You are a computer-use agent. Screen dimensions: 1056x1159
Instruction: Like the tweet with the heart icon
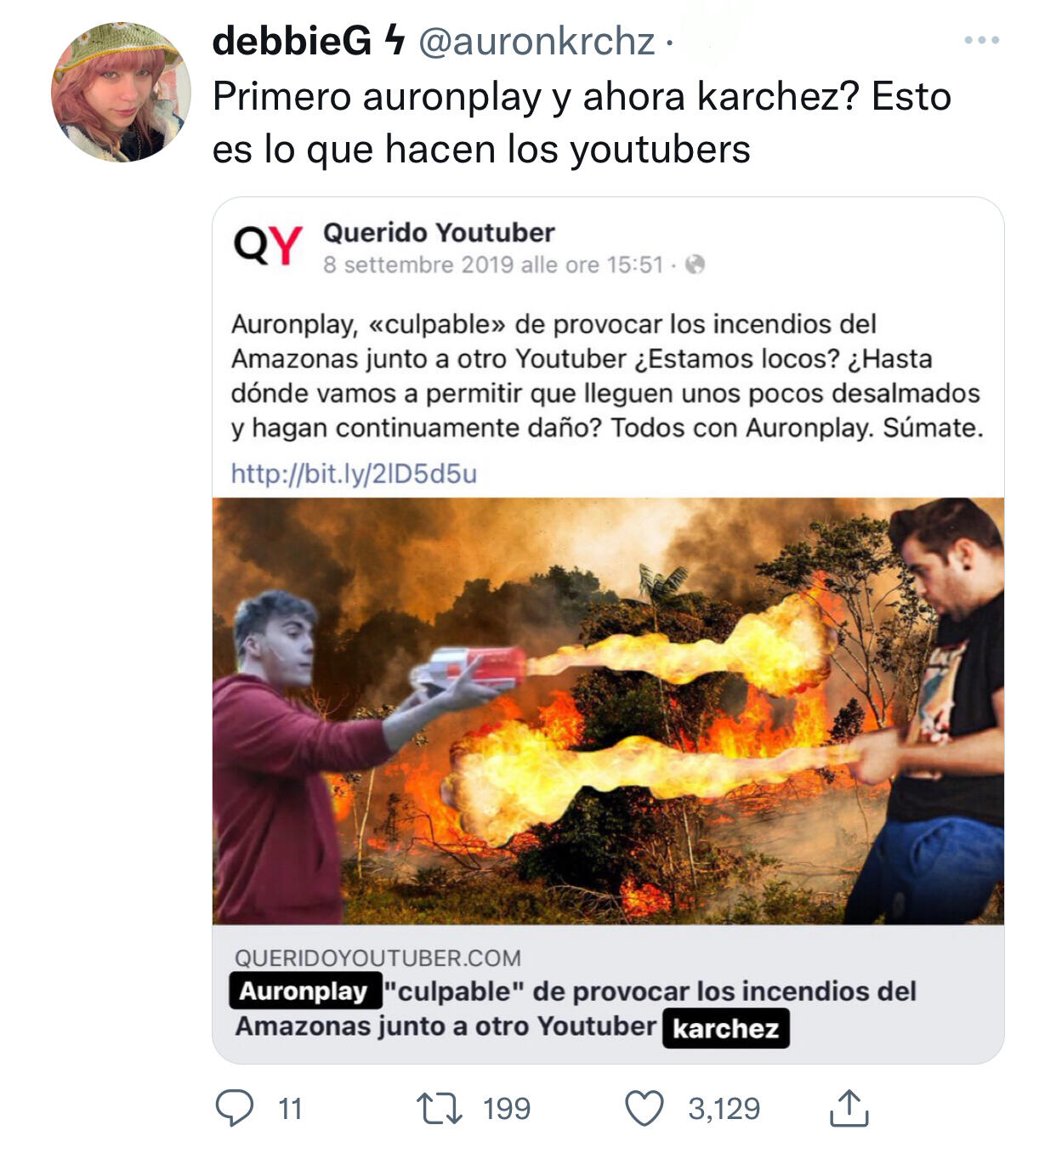click(644, 1109)
